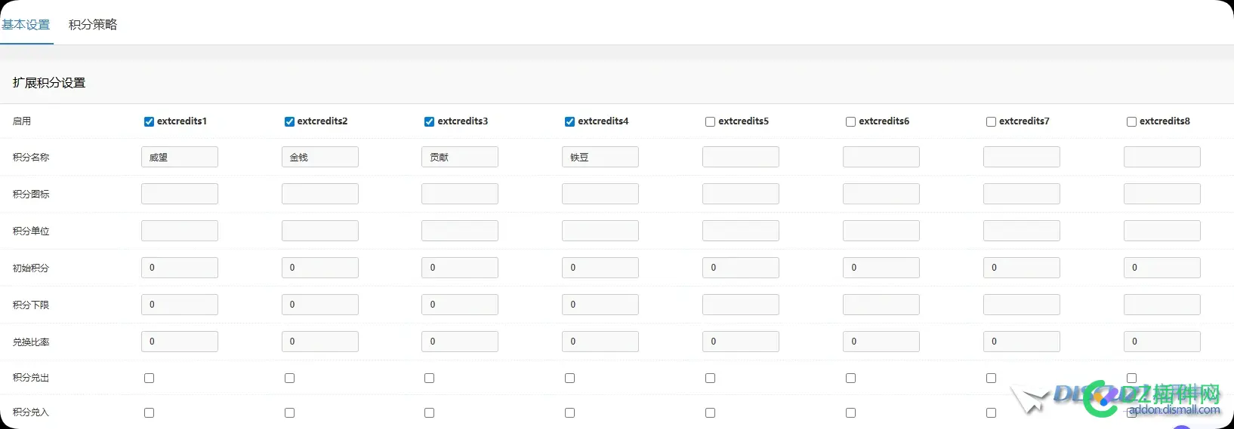Toggle the extcredits4 checkbox off

[569, 121]
